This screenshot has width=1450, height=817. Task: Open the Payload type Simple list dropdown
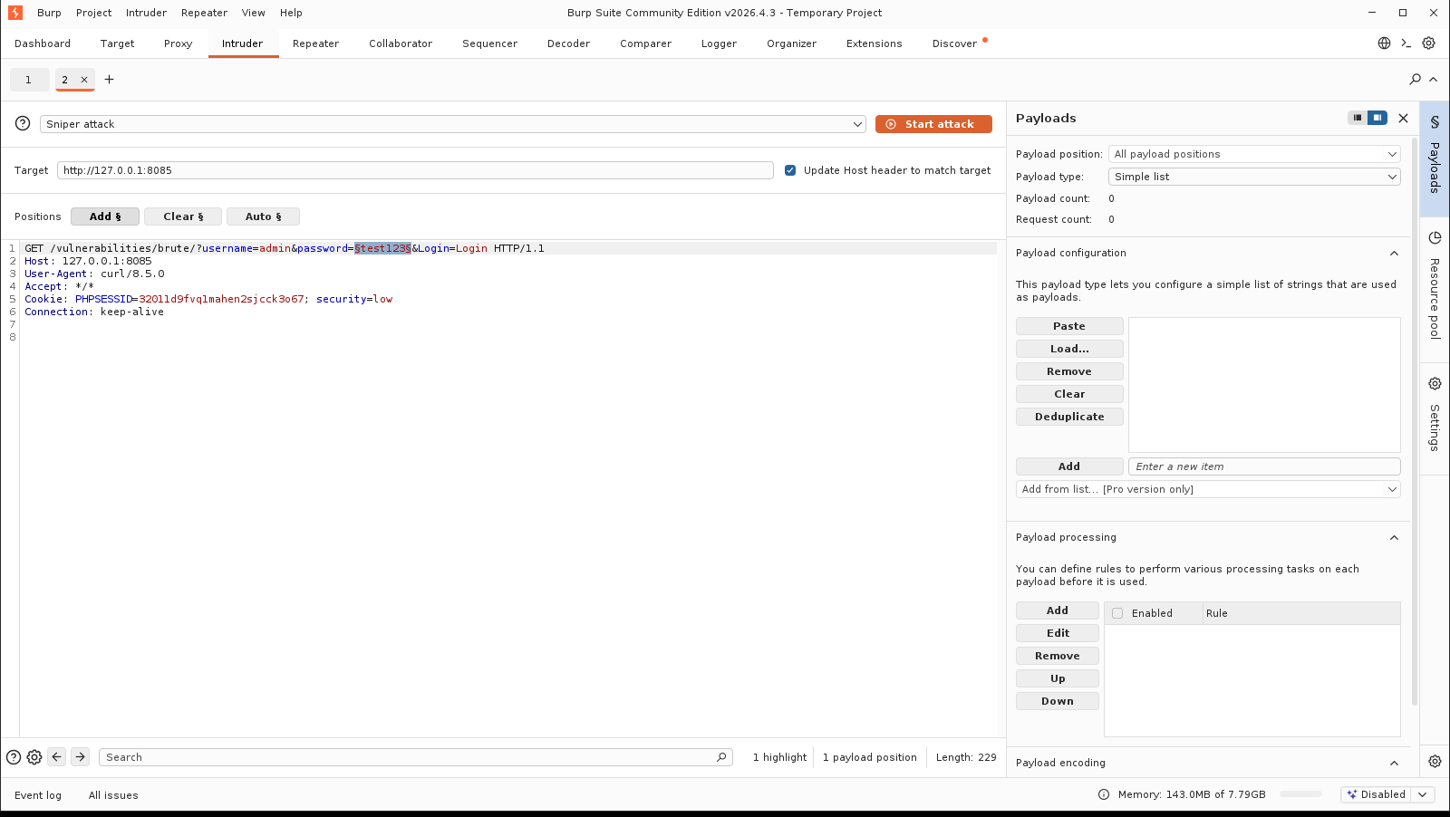click(x=1254, y=177)
